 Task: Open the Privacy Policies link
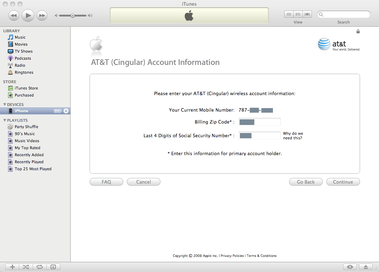232,256
